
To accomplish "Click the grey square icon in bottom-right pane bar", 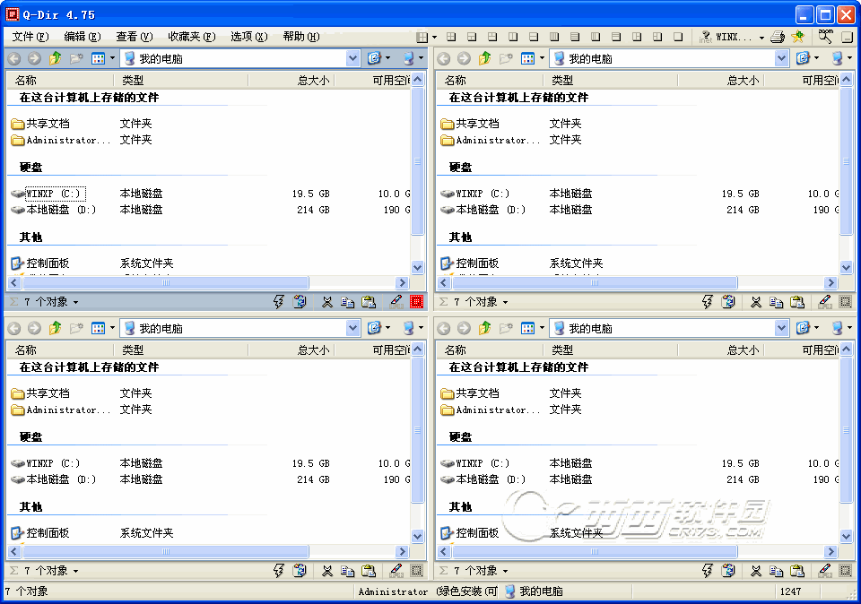I will 846,571.
